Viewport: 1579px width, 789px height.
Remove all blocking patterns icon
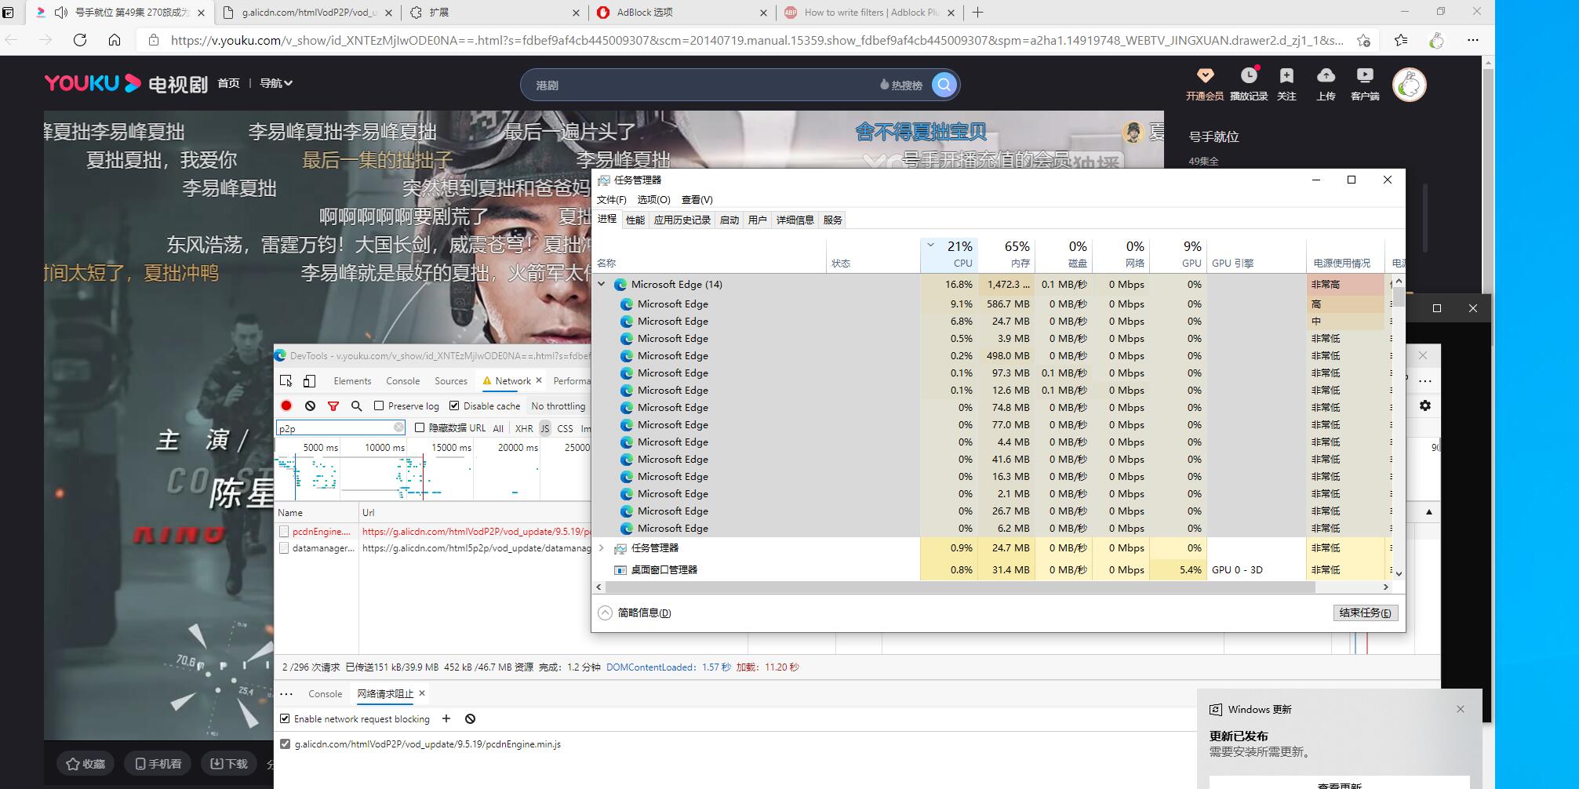click(x=471, y=718)
